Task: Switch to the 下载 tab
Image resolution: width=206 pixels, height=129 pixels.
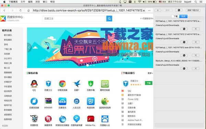Action: click(175, 16)
